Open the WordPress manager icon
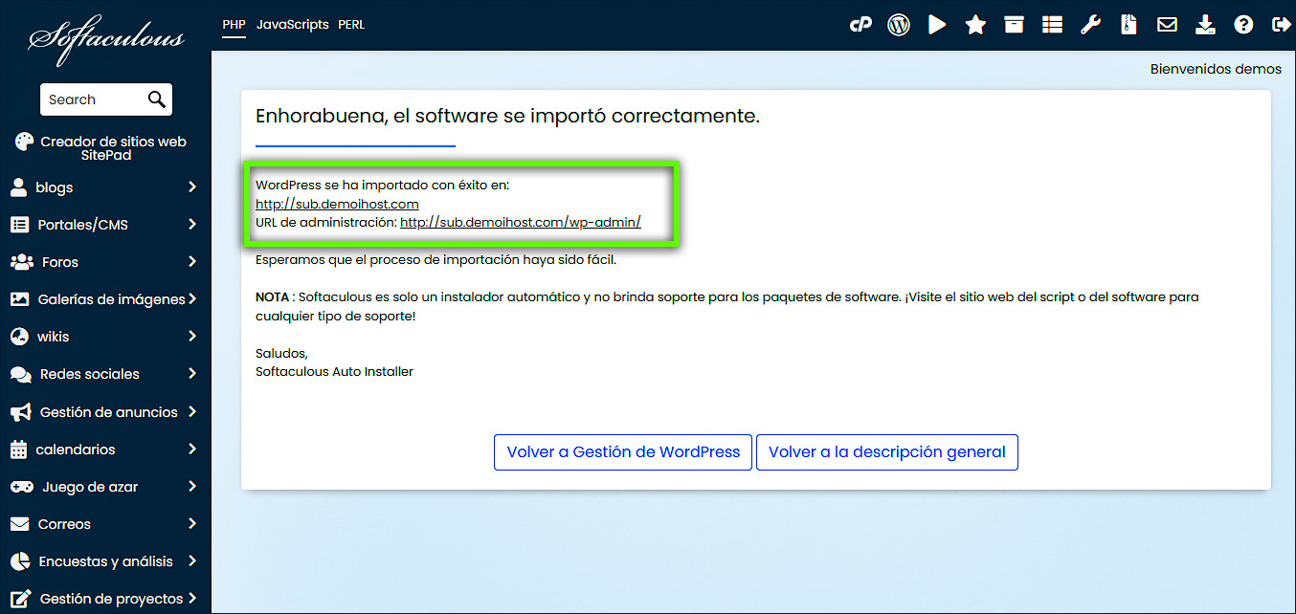Image resolution: width=1296 pixels, height=614 pixels. pyautogui.click(x=899, y=25)
